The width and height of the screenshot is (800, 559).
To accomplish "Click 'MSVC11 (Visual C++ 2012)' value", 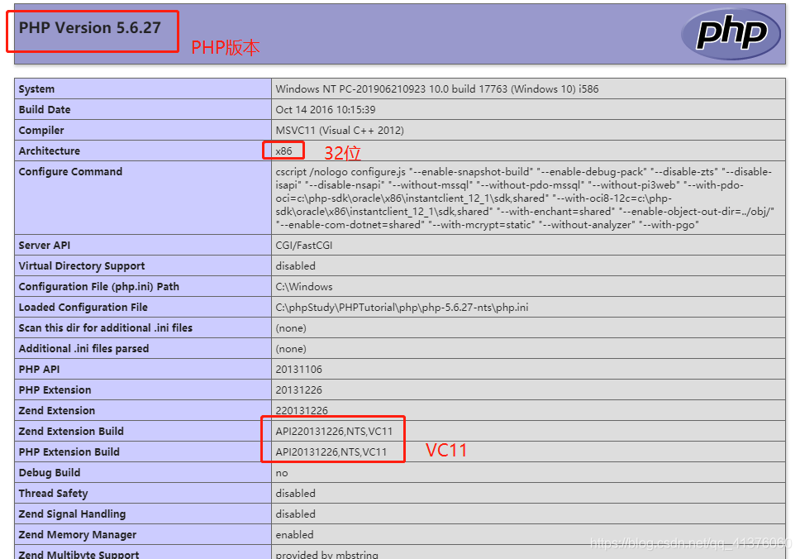I will click(x=340, y=130).
